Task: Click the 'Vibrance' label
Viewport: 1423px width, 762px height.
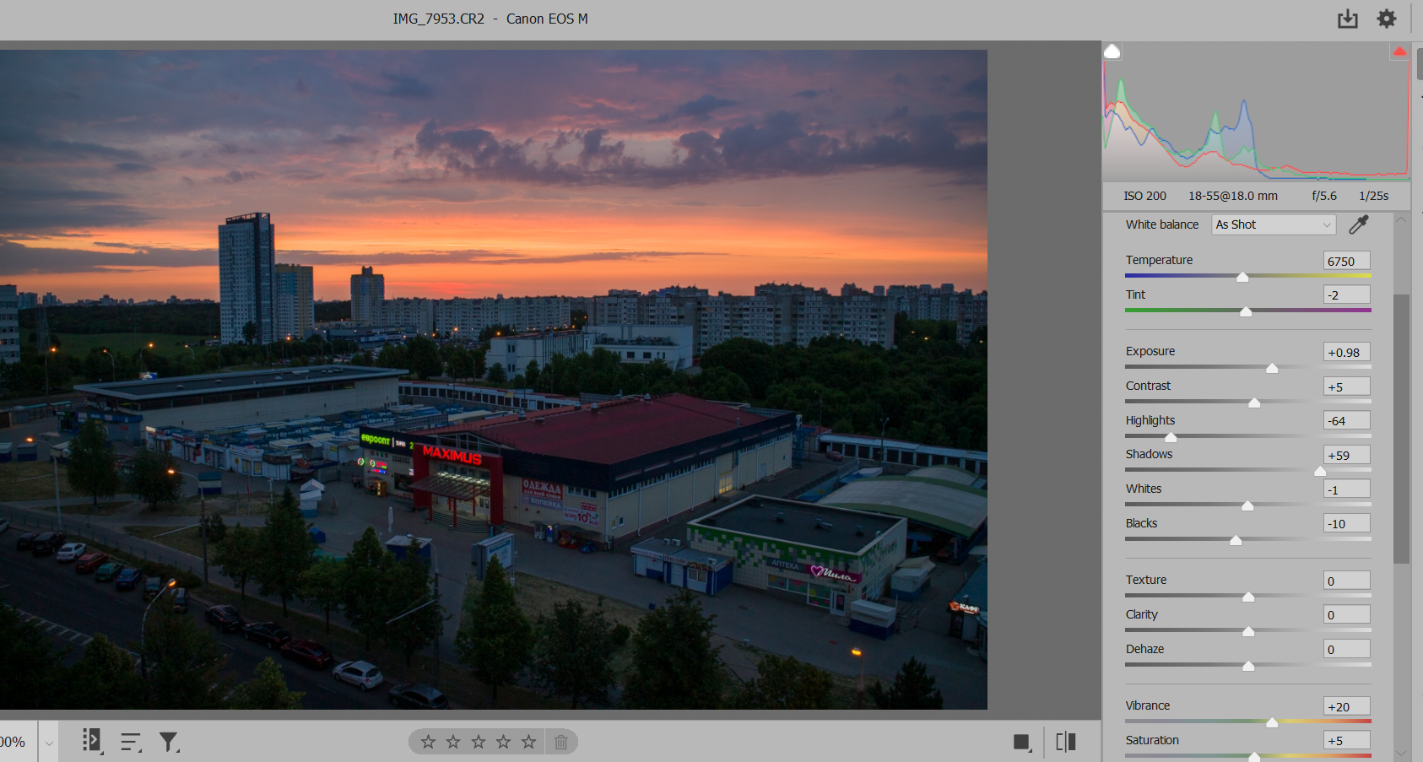Action: pos(1148,705)
